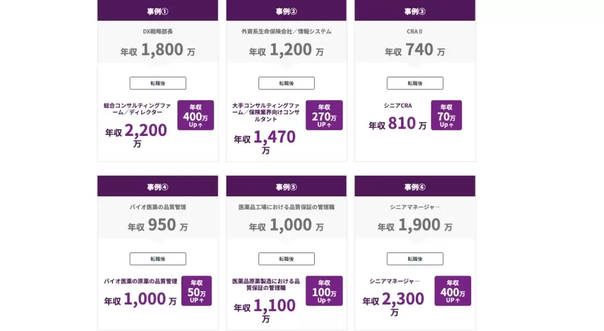This screenshot has height=331, width=604.
Task: Click the 転職後 button under CRA II
Action: click(x=415, y=83)
